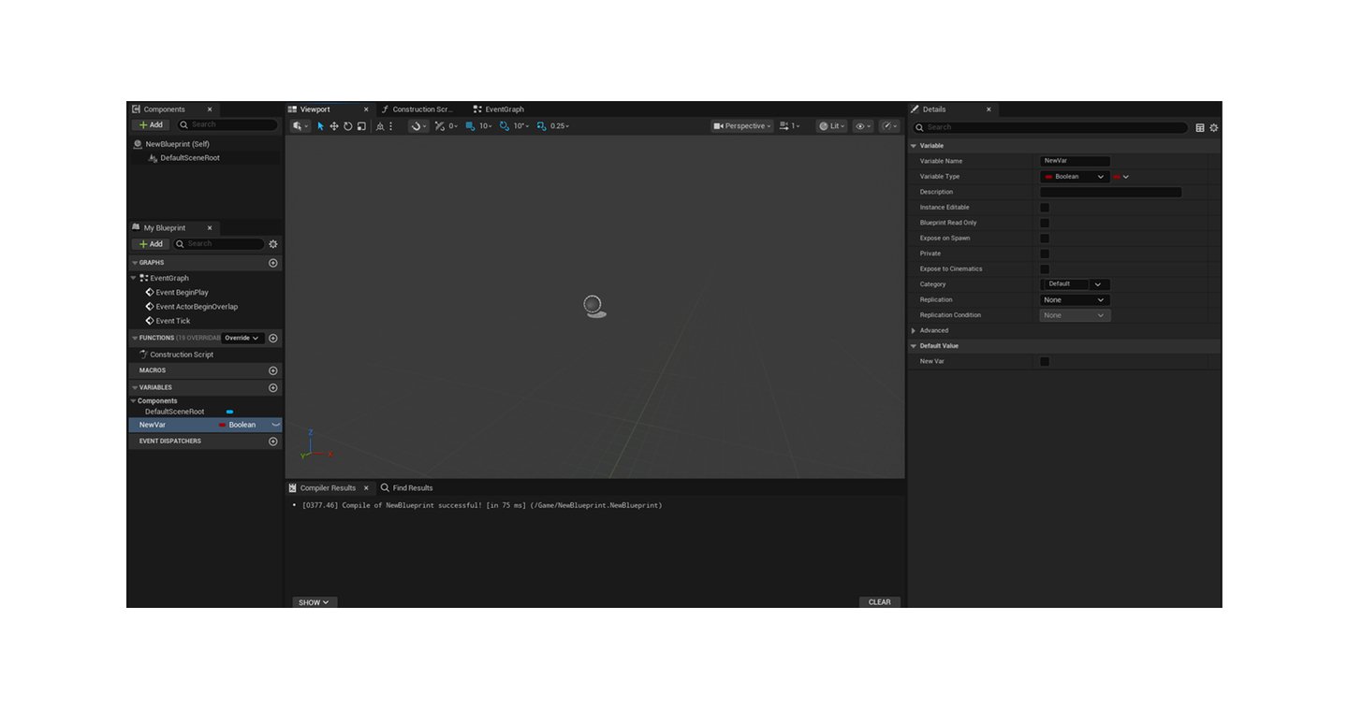Enable the Instance Editable checkbox
1348x709 pixels.
(x=1045, y=208)
